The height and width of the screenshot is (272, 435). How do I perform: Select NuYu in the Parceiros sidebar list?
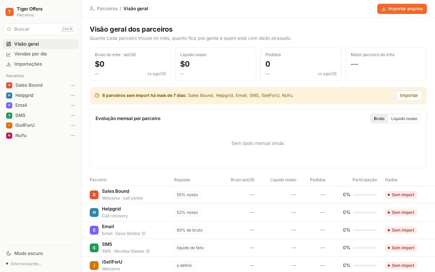[x=40, y=135]
